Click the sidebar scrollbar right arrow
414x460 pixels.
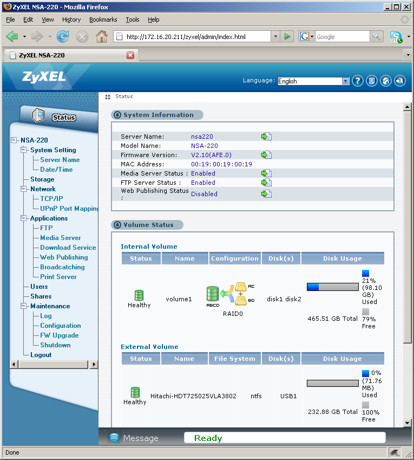click(x=94, y=364)
